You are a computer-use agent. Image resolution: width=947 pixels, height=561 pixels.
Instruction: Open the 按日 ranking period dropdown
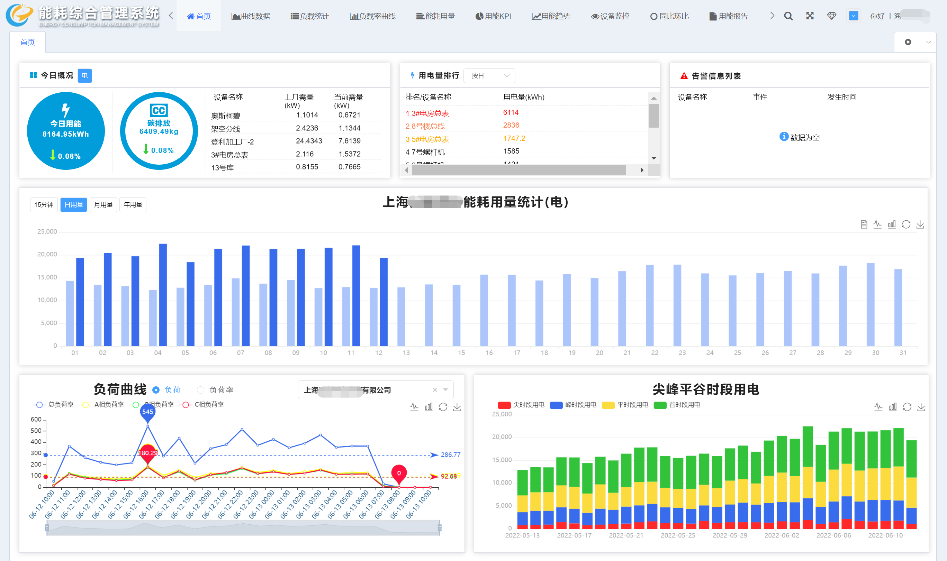click(489, 76)
